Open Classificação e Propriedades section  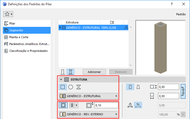click(x=27, y=51)
